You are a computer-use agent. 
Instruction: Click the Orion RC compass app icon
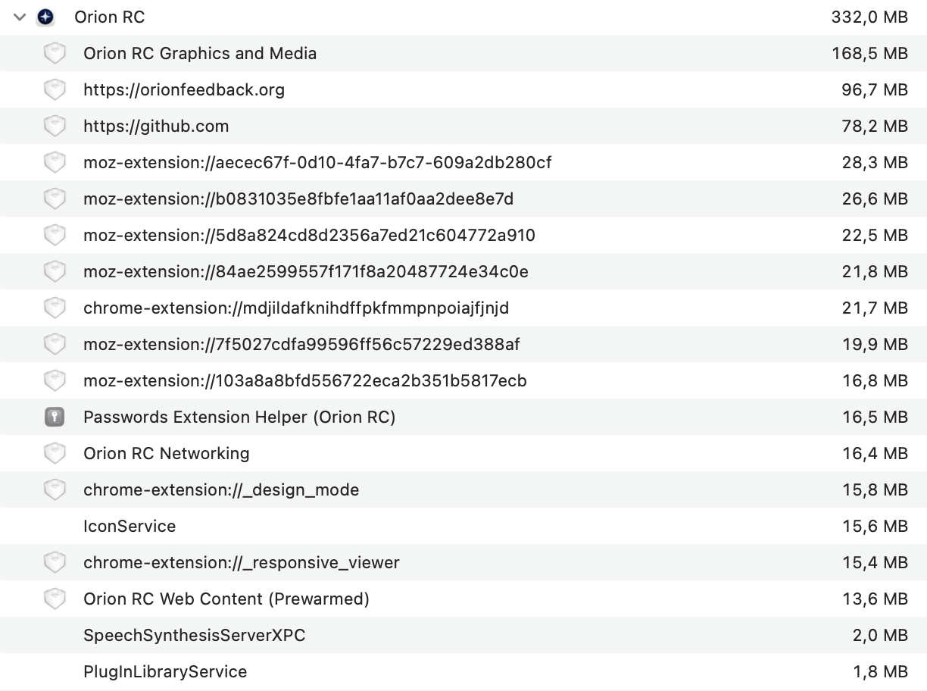click(x=45, y=17)
